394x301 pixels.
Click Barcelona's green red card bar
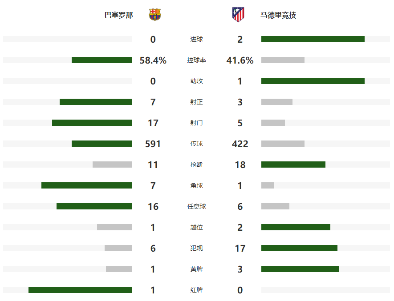[80, 290]
